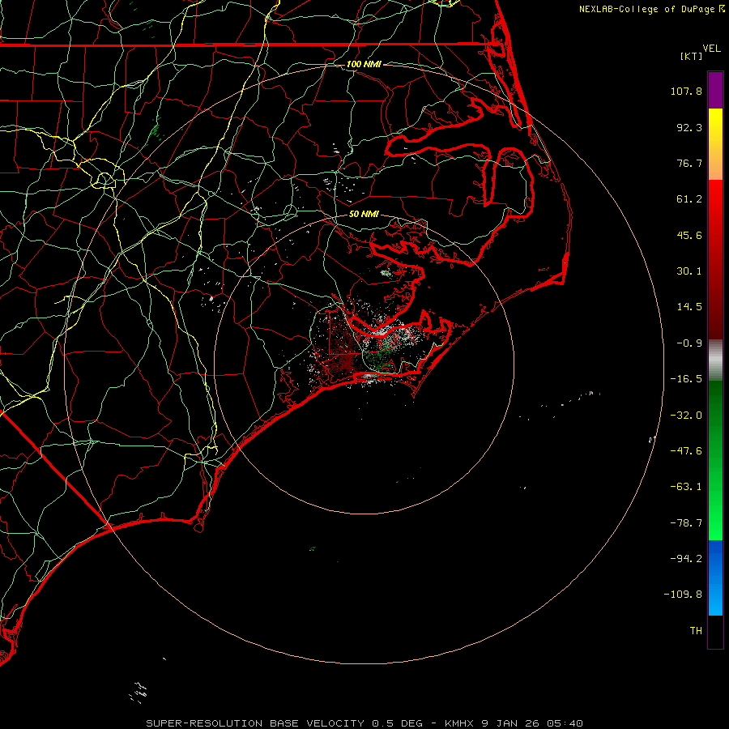Click the purple segment of velocity color bar
This screenshot has width=729, height=729.
715,90
